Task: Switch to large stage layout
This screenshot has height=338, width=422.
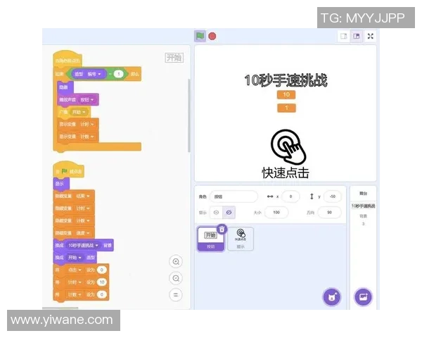Action: pyautogui.click(x=357, y=36)
